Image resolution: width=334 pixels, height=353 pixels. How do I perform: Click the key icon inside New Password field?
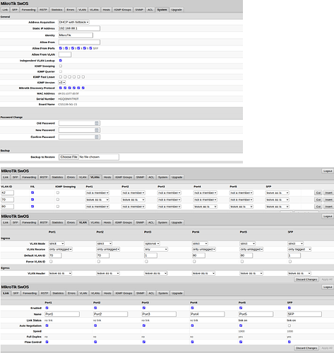tap(97, 130)
